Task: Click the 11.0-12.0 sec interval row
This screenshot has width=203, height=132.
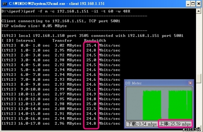Action: coord(61,99)
